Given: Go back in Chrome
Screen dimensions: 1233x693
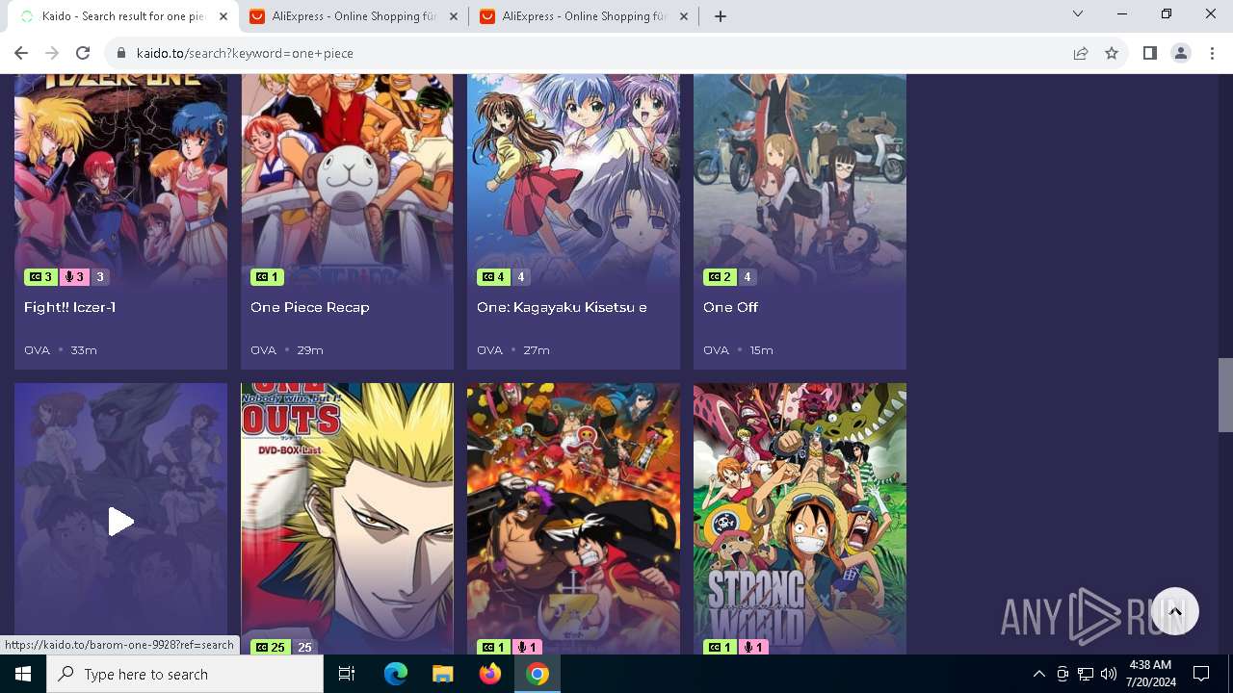Looking at the screenshot, I should (21, 53).
